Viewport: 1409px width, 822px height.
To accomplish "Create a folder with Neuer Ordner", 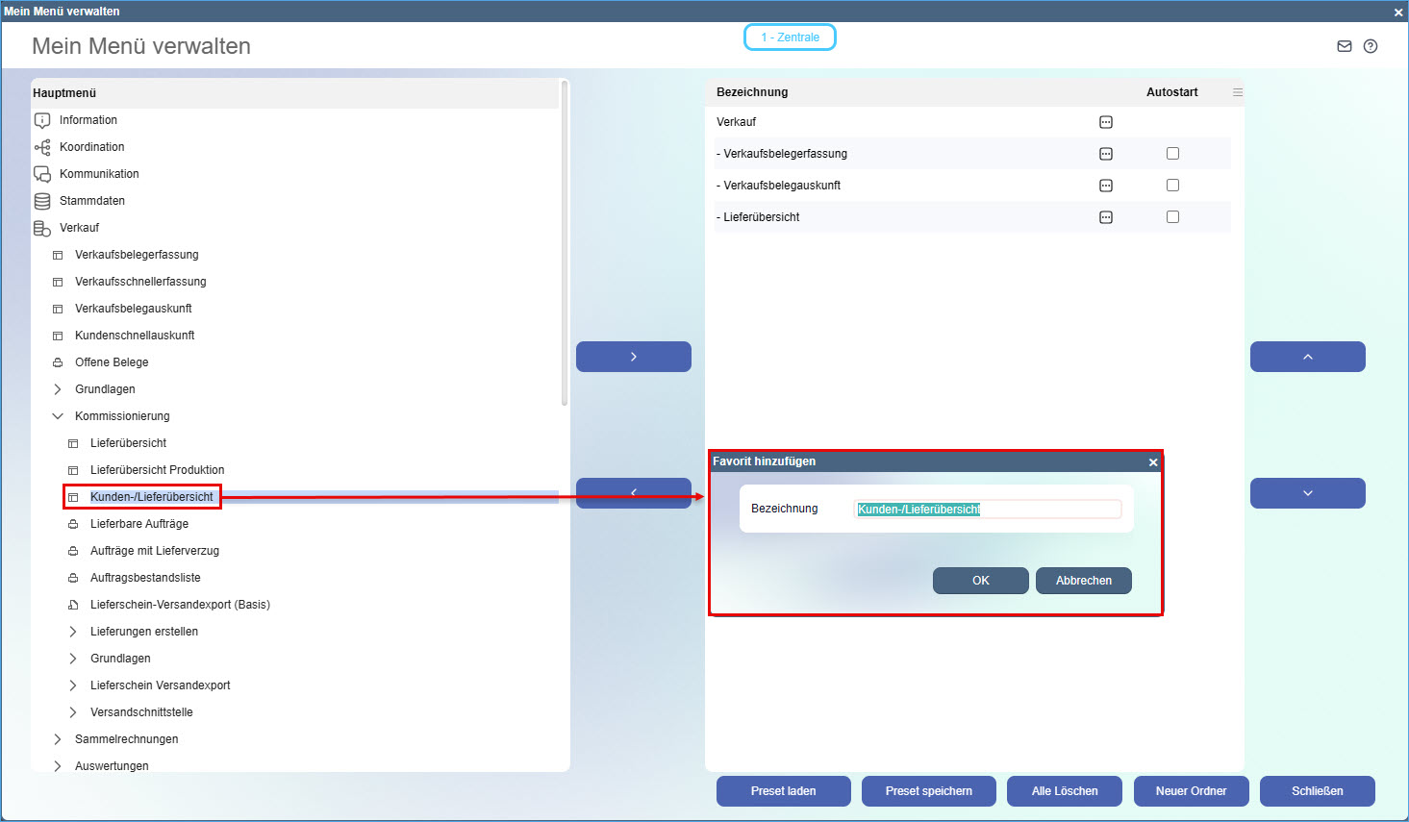I will pos(1192,791).
